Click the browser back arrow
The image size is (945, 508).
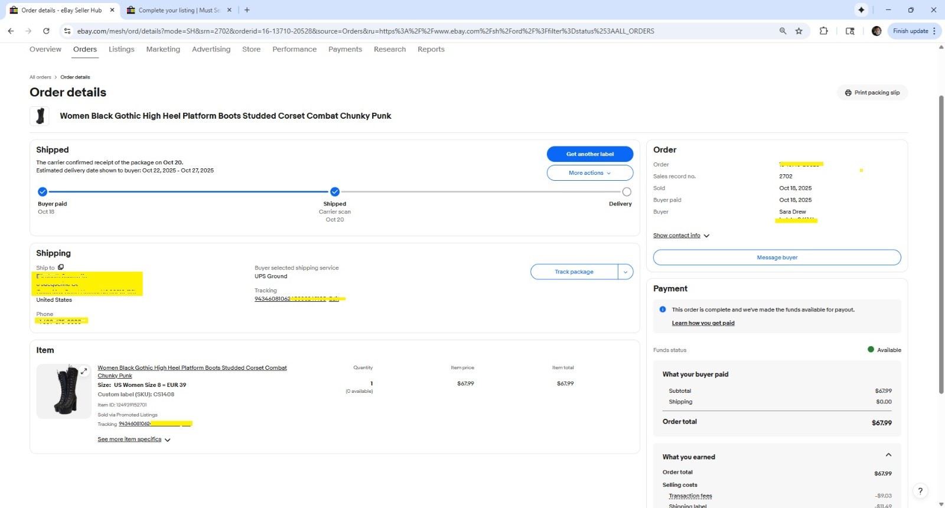[x=11, y=31]
